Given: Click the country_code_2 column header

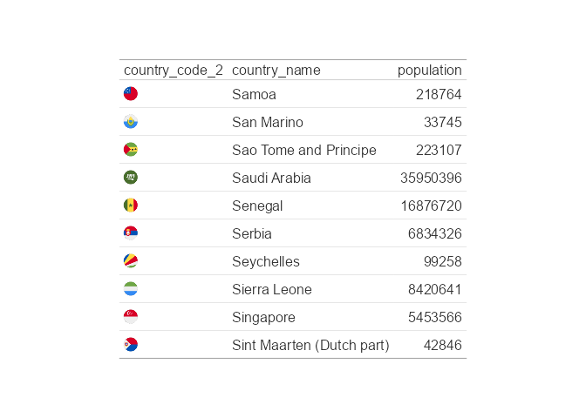Looking at the screenshot, I should (174, 71).
